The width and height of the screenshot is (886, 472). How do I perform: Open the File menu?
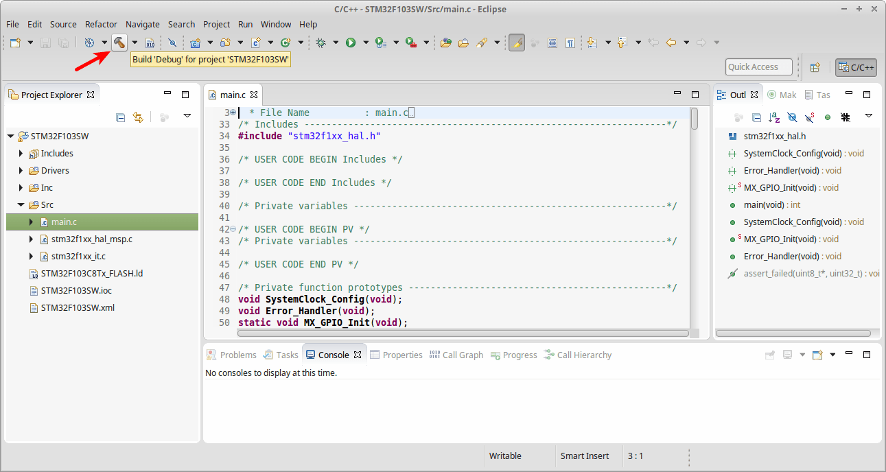(12, 24)
